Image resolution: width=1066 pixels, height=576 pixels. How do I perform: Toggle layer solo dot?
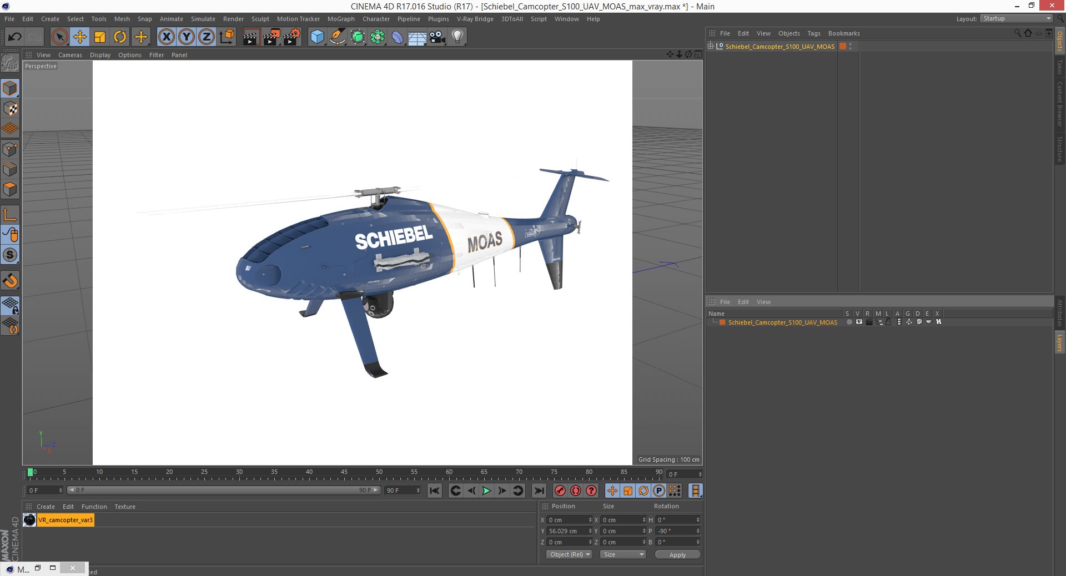(x=849, y=322)
